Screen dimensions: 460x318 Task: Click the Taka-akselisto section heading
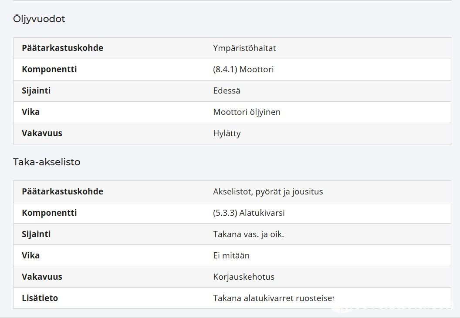[x=47, y=162]
